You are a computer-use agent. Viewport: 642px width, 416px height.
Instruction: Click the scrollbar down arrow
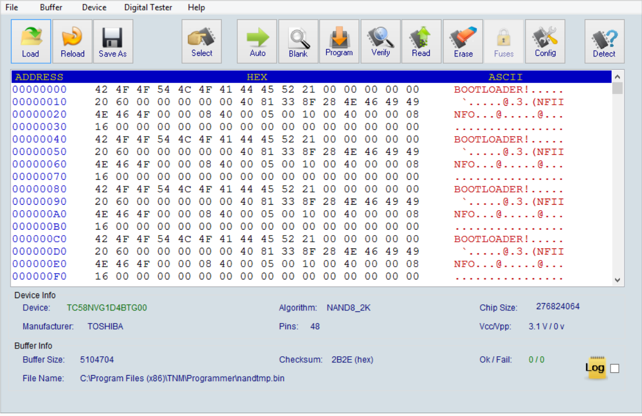pos(616,279)
